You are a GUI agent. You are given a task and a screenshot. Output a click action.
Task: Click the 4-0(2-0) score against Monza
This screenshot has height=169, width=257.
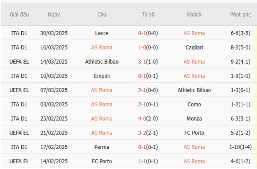148,119
